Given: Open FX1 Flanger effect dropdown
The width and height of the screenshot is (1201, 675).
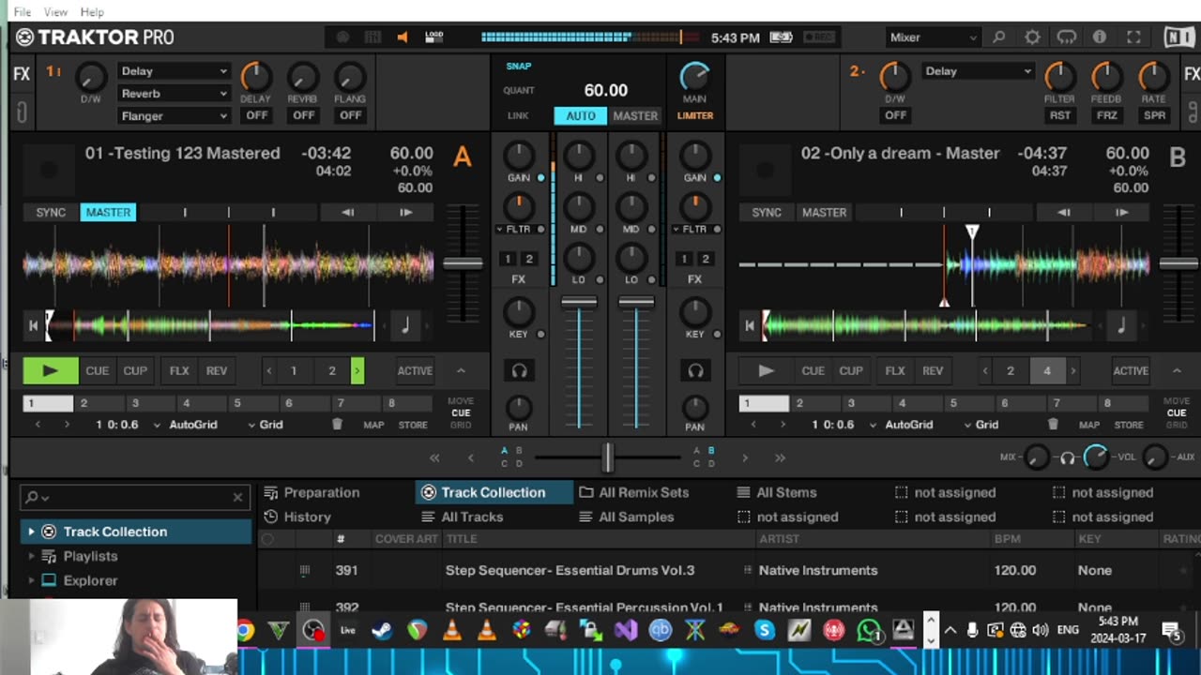Looking at the screenshot, I should click(x=174, y=116).
